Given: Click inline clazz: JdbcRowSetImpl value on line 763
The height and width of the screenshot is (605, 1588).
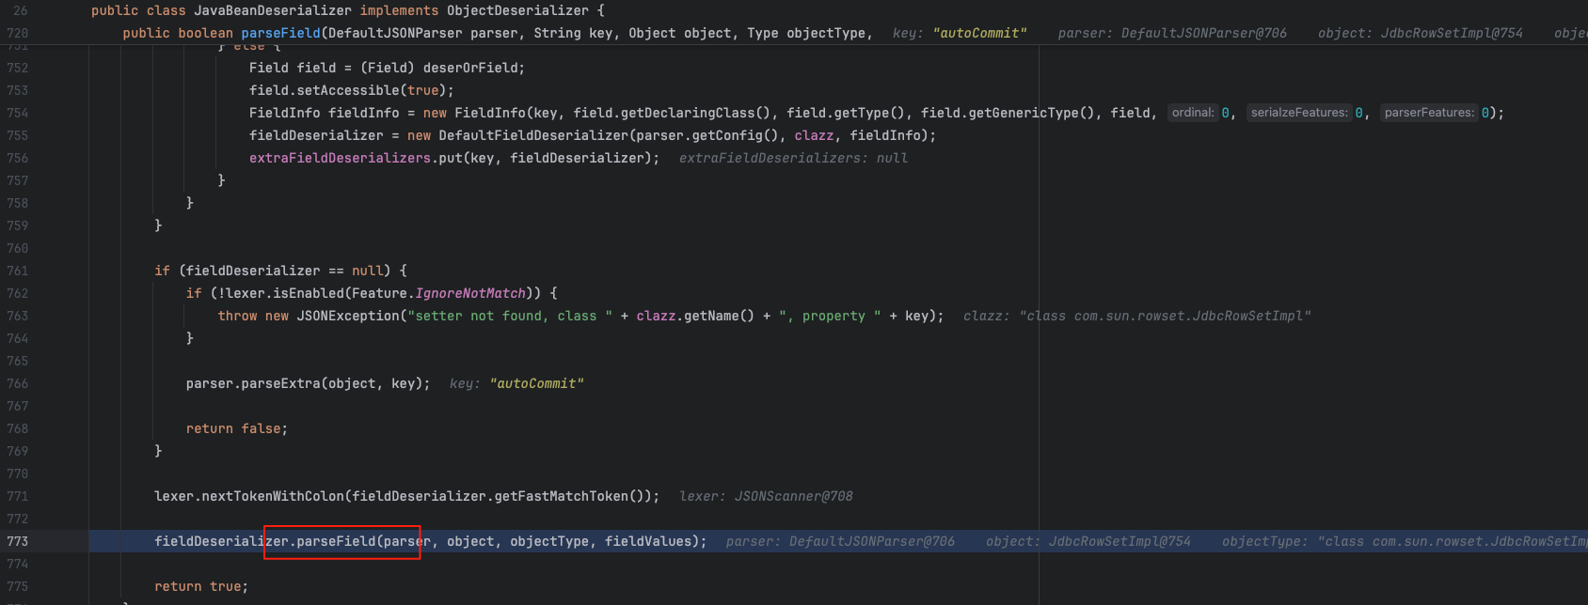Looking at the screenshot, I should pyautogui.click(x=1136, y=316).
